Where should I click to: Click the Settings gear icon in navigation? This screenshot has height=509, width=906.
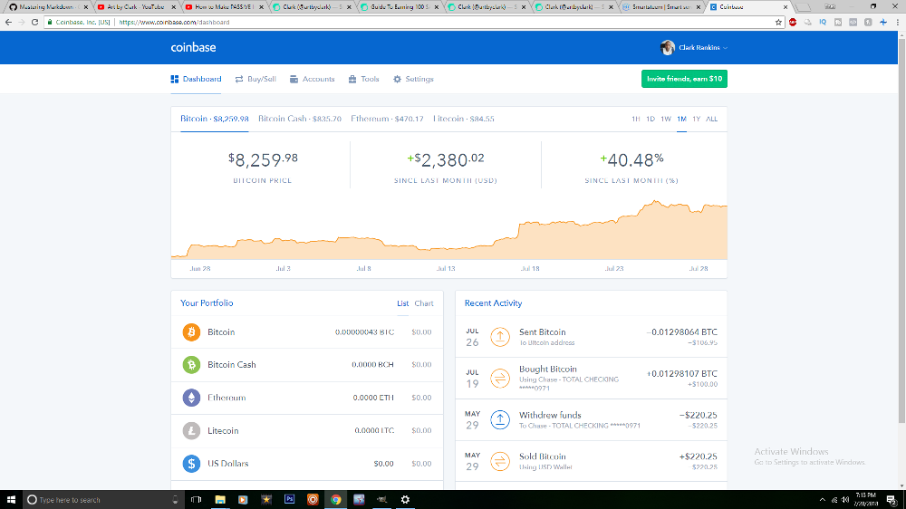coord(397,79)
